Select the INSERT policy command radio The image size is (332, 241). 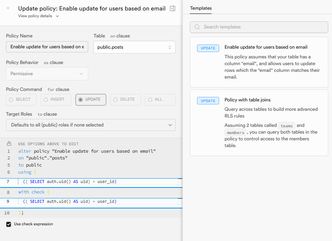[x=56, y=100]
